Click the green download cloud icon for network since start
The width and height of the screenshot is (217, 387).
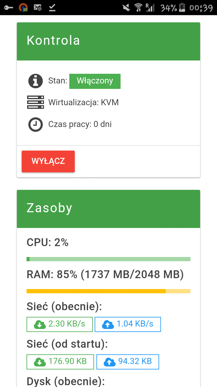39,362
